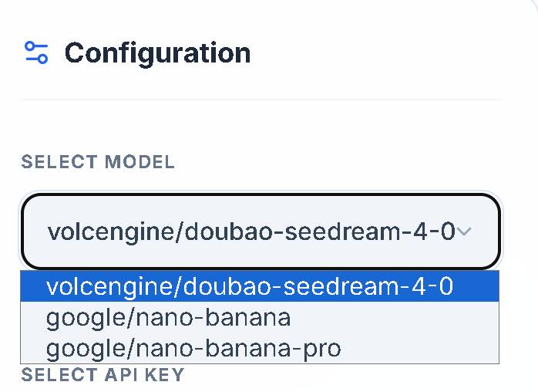Screen dimensions: 538x392
Task: Select the google/nano-banana-pro model option
Action: (x=193, y=348)
